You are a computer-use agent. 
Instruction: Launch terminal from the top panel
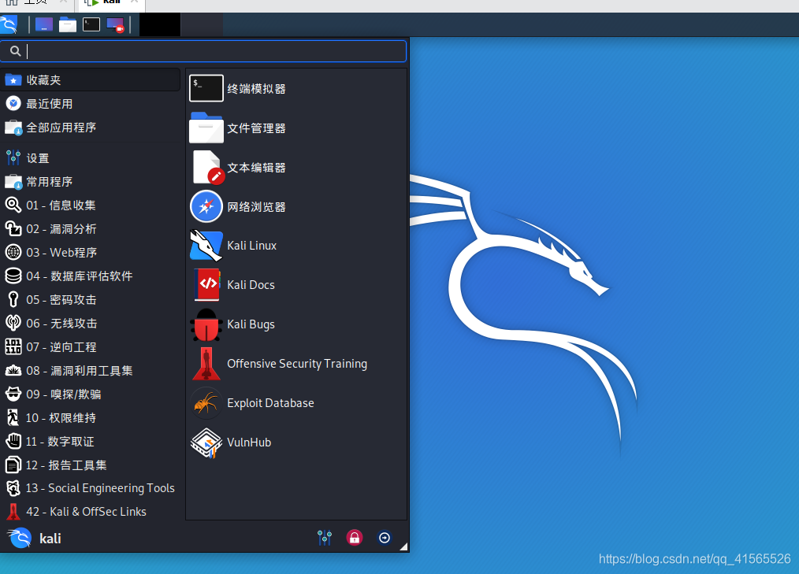tap(91, 24)
